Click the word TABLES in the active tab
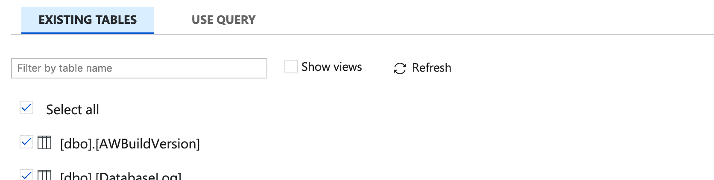The width and height of the screenshot is (714, 180). tap(116, 20)
